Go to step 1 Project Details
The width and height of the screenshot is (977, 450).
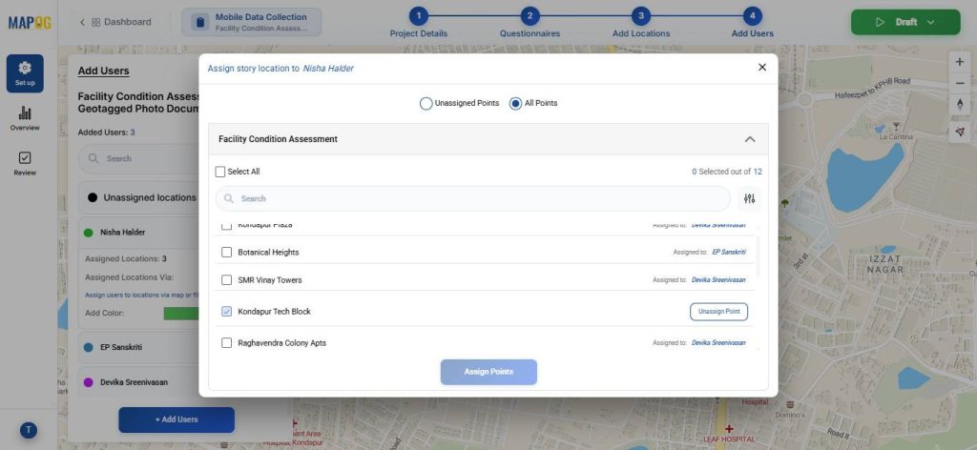tap(419, 16)
